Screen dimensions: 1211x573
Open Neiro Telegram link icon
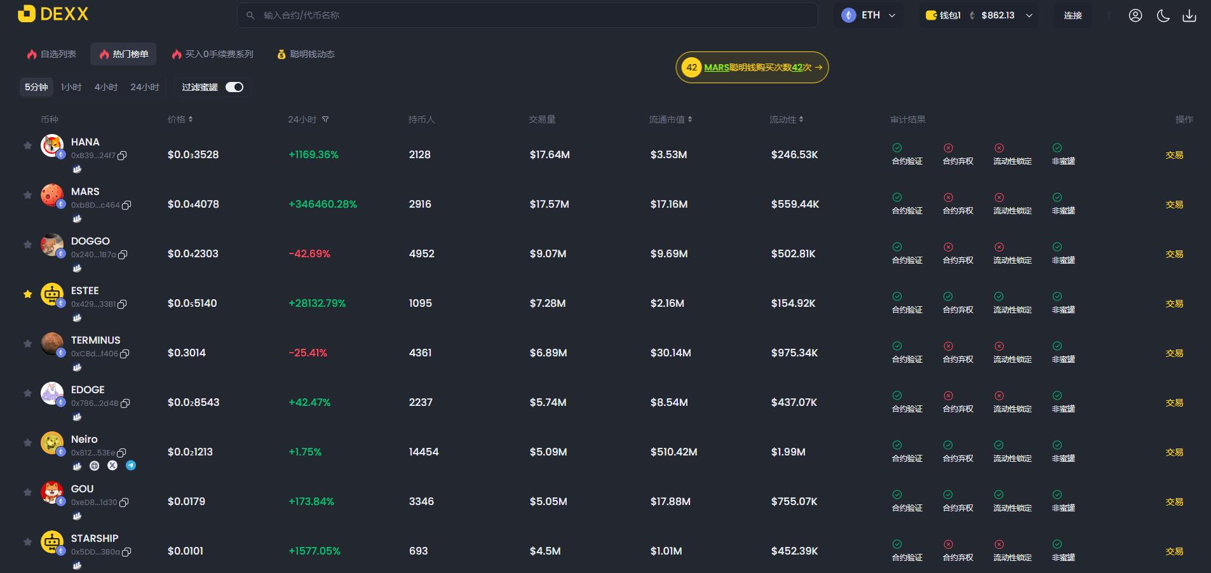[x=131, y=466]
